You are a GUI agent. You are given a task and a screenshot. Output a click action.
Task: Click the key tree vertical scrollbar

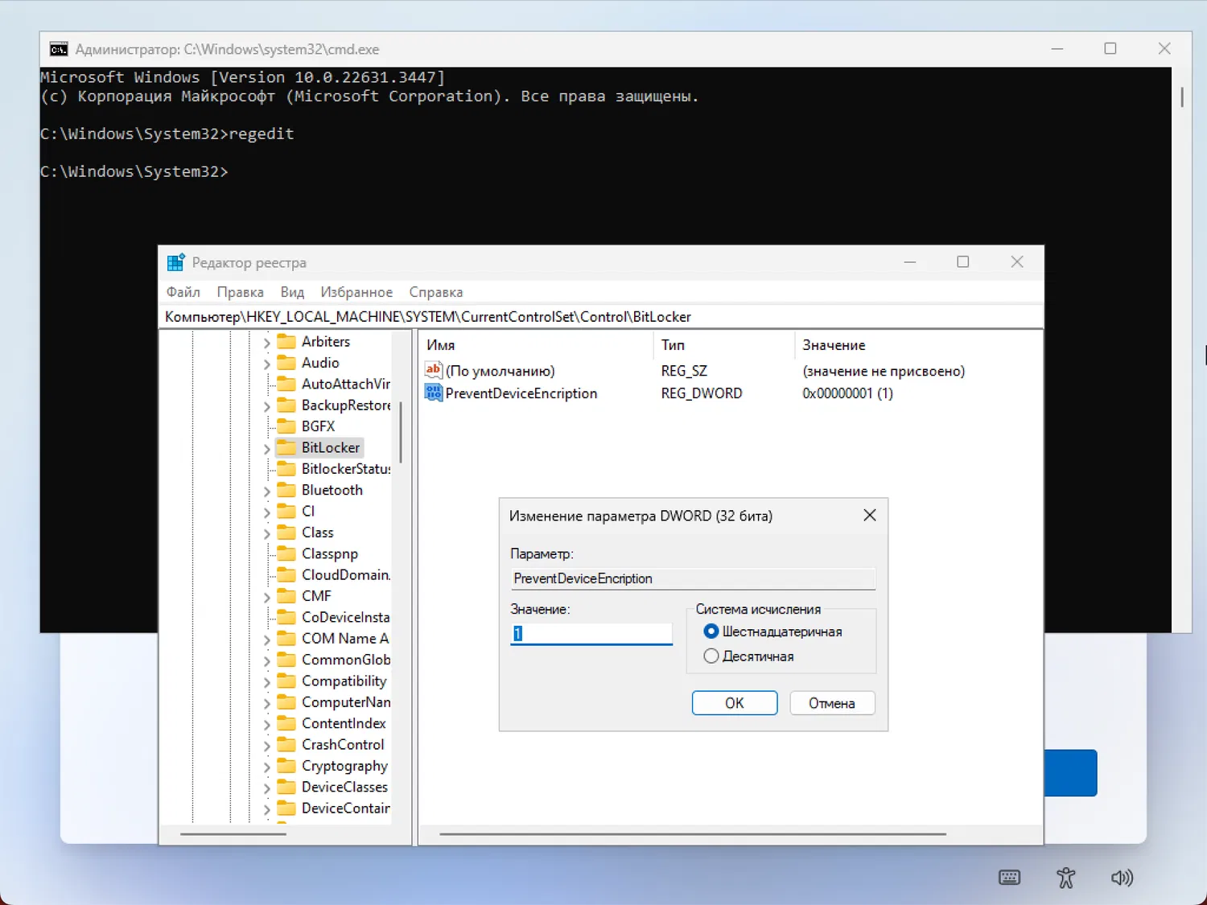point(401,433)
